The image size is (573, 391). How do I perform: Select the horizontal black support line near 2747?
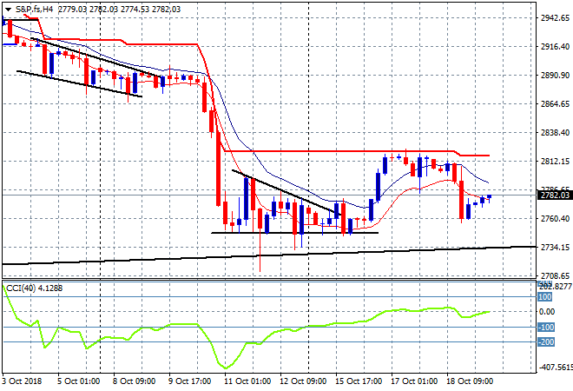(294, 233)
